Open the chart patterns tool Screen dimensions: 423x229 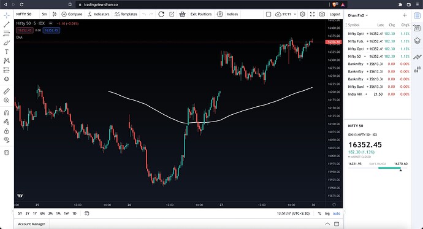7,61
